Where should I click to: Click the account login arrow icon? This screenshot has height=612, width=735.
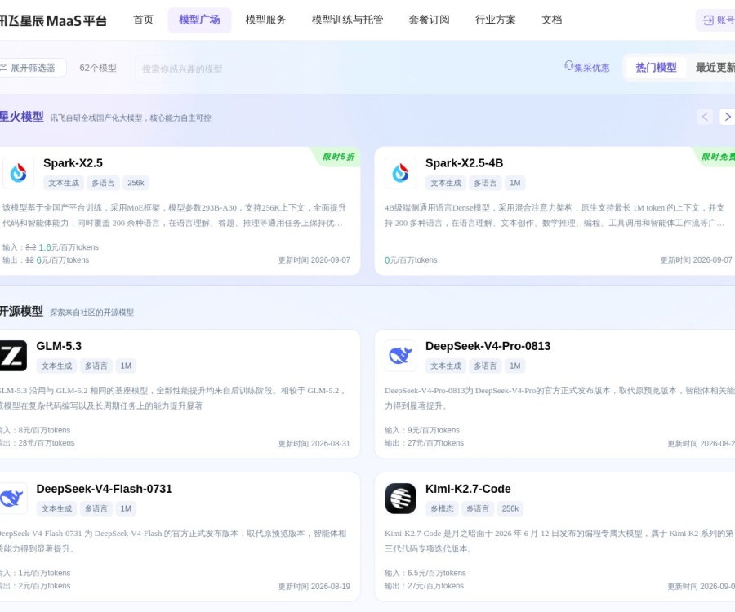point(708,20)
